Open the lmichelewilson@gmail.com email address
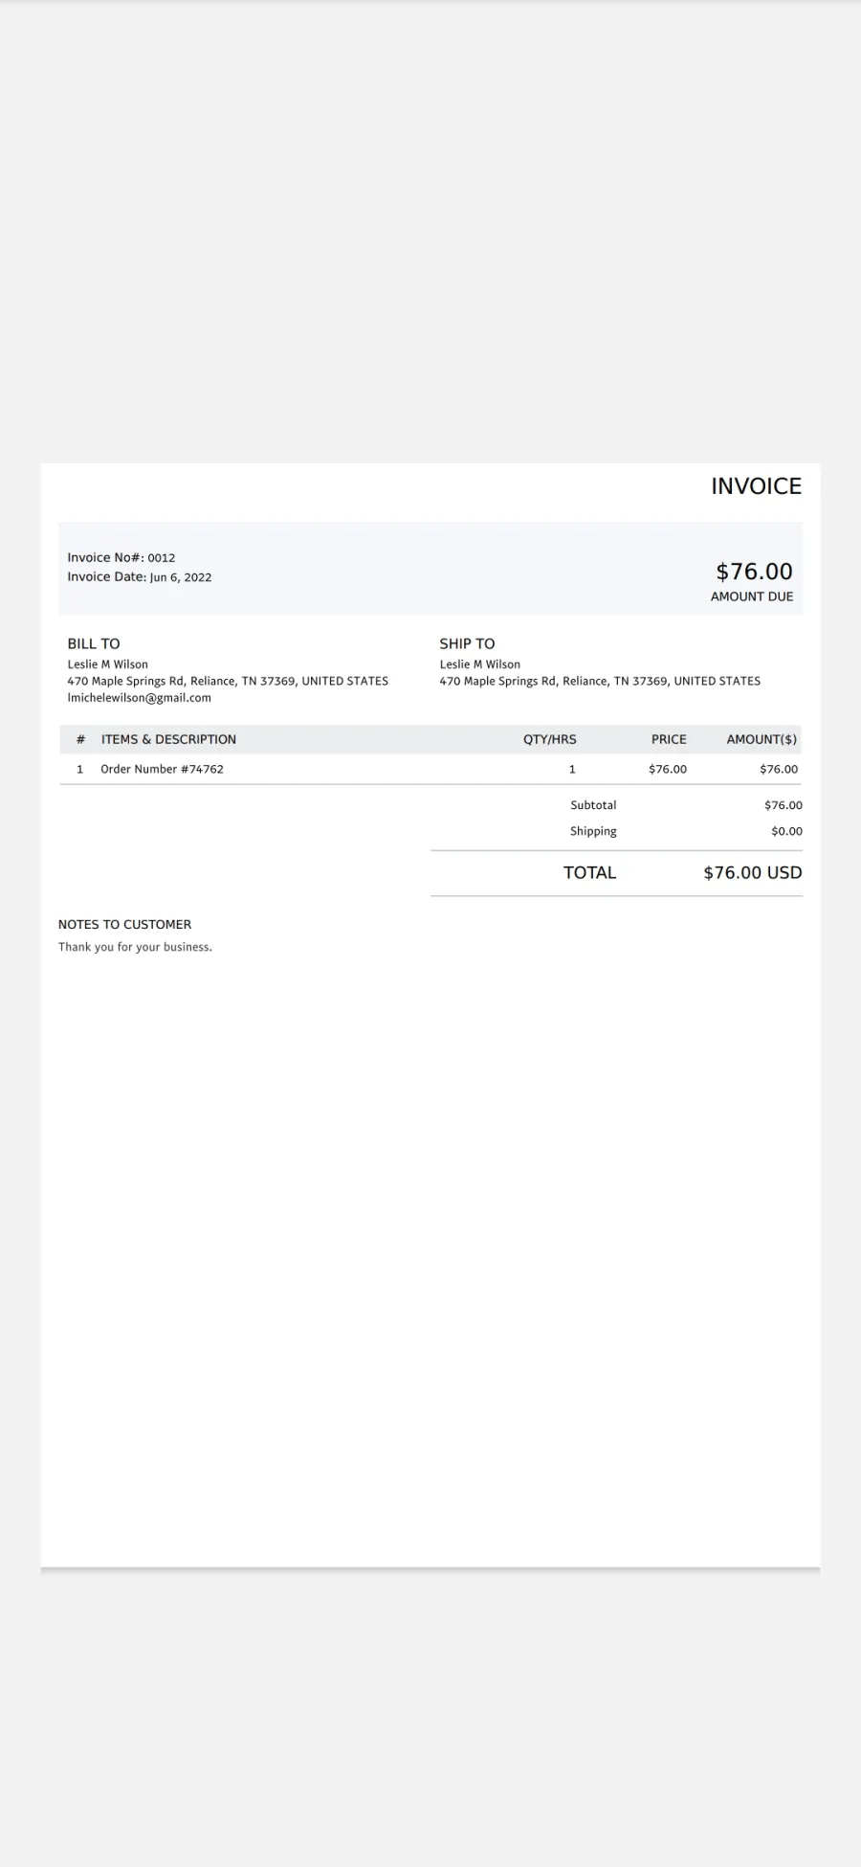The height and width of the screenshot is (1867, 861). point(139,698)
